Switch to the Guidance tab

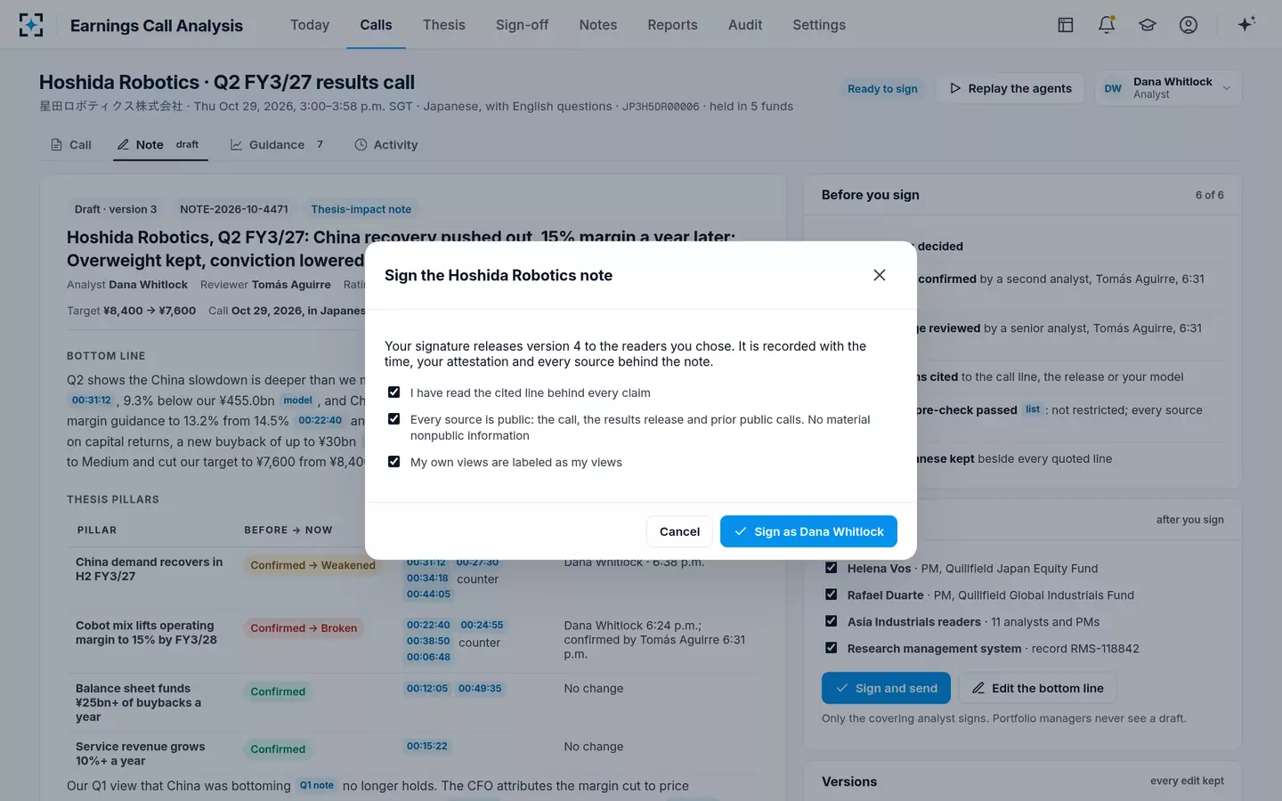(x=277, y=145)
